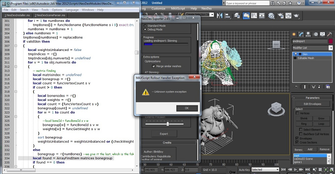The image size is (335, 174).
Task: Switch to the Utilities hammer icon
Action: 329,34
